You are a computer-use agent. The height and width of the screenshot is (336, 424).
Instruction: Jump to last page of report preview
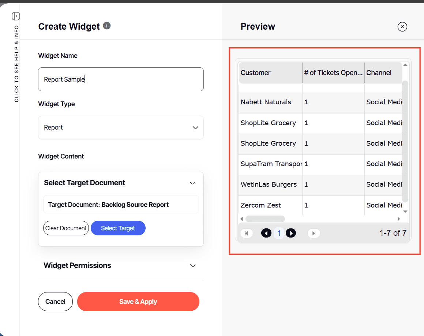pyautogui.click(x=314, y=233)
